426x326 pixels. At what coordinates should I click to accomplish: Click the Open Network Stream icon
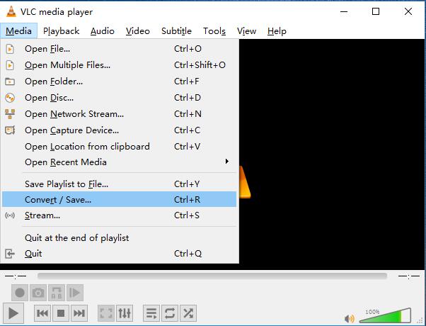click(10, 114)
